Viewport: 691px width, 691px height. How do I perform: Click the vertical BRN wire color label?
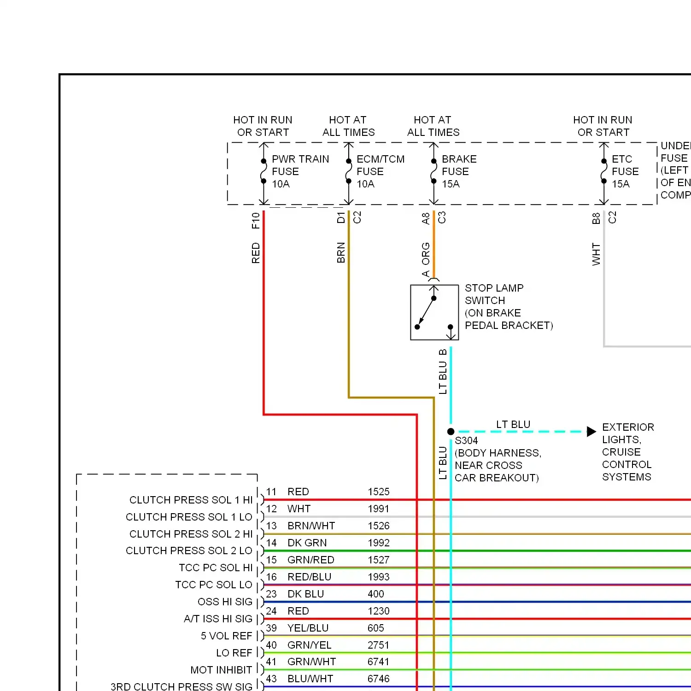coord(341,252)
